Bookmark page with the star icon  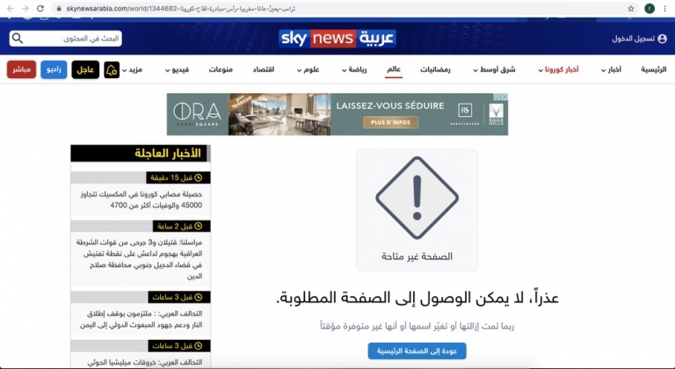click(x=630, y=8)
